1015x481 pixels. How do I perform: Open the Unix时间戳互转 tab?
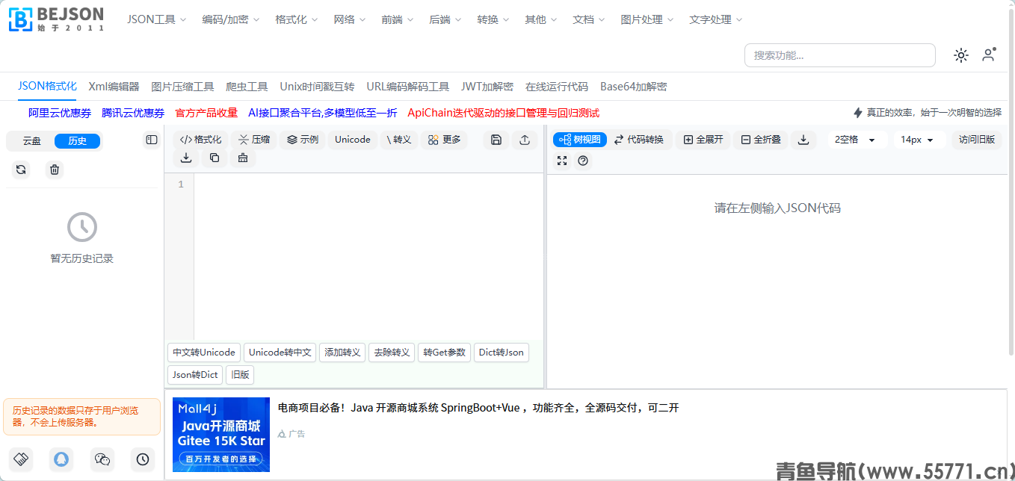click(317, 87)
